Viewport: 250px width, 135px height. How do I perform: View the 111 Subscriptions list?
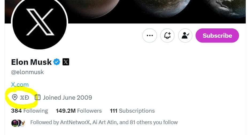[132, 111]
